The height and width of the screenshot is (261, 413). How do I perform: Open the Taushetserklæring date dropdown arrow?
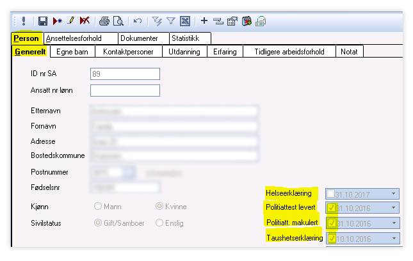[394, 239]
